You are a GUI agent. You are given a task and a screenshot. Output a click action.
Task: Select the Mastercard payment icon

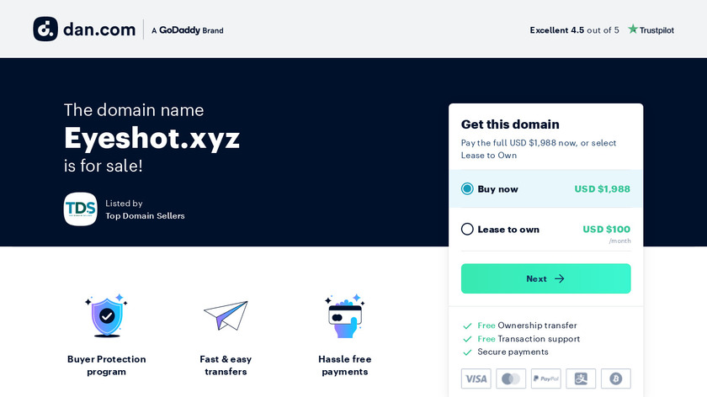[511, 378]
